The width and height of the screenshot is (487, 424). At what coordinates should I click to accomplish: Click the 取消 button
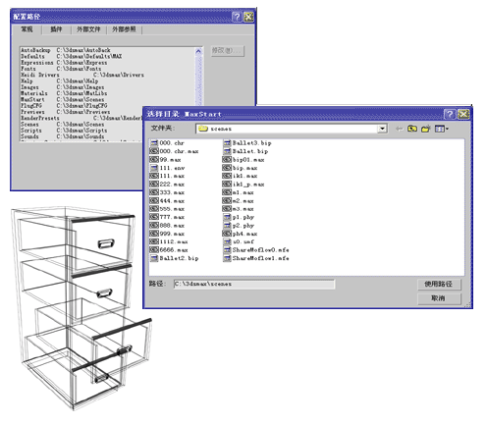click(439, 298)
